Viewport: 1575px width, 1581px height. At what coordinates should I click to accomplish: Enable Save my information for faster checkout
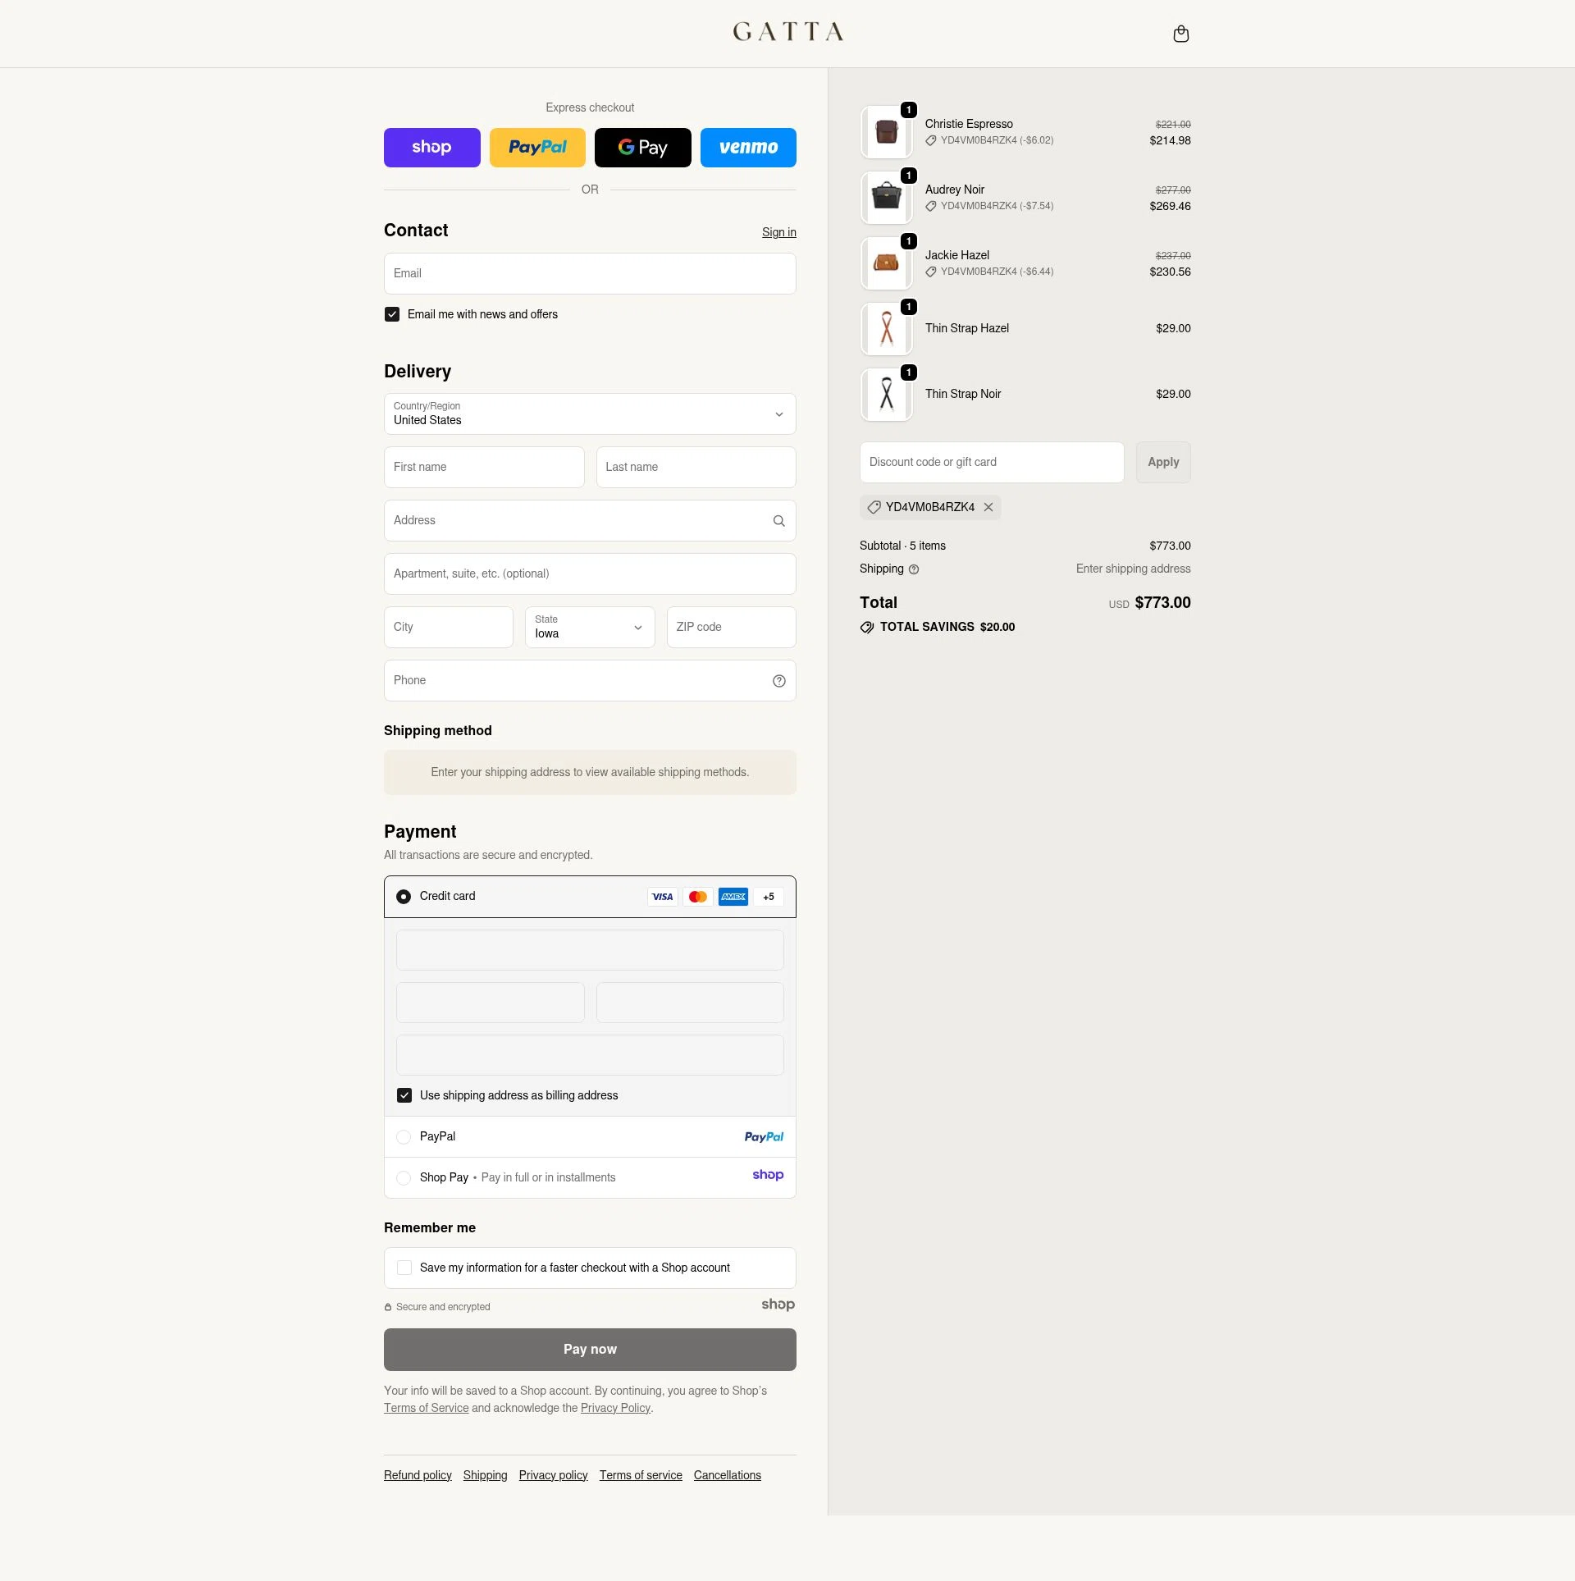tap(404, 1268)
